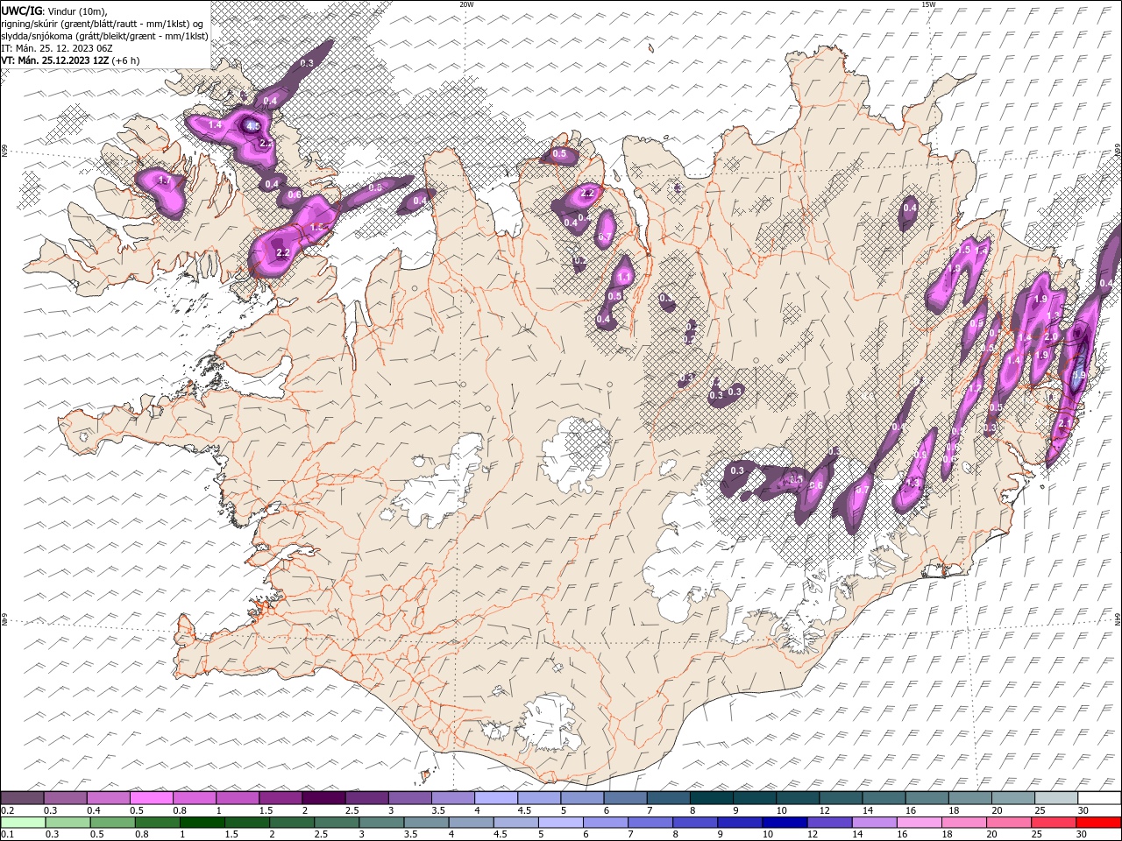Click the upper legend '12' value label
The height and width of the screenshot is (841, 1122).
(x=824, y=810)
